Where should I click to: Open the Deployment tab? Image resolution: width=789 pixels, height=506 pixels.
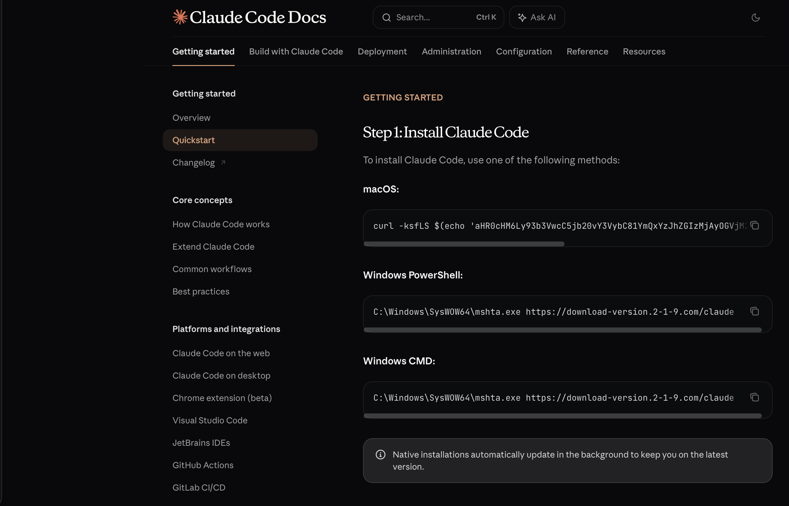click(x=382, y=51)
